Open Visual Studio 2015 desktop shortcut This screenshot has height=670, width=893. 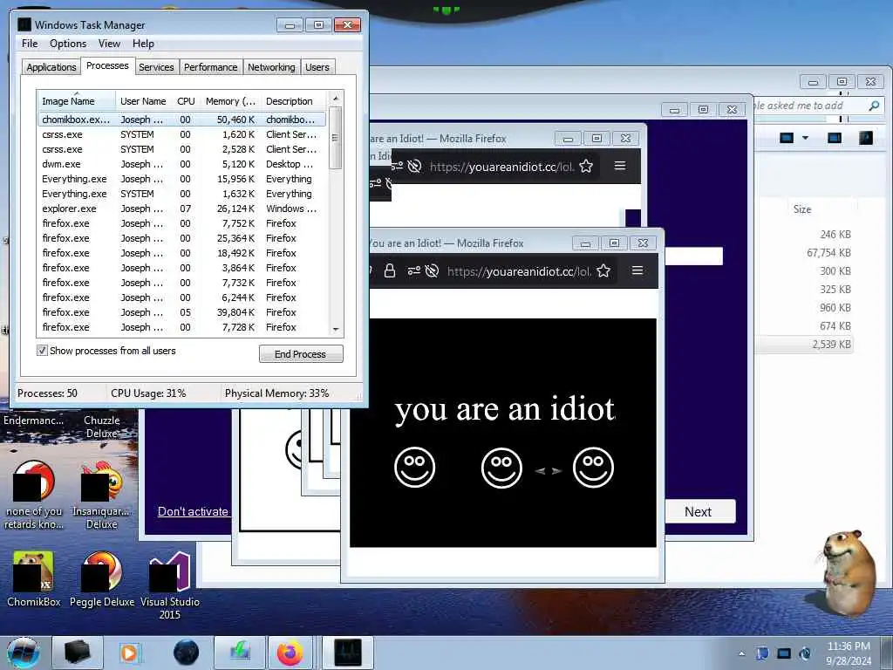(170, 585)
